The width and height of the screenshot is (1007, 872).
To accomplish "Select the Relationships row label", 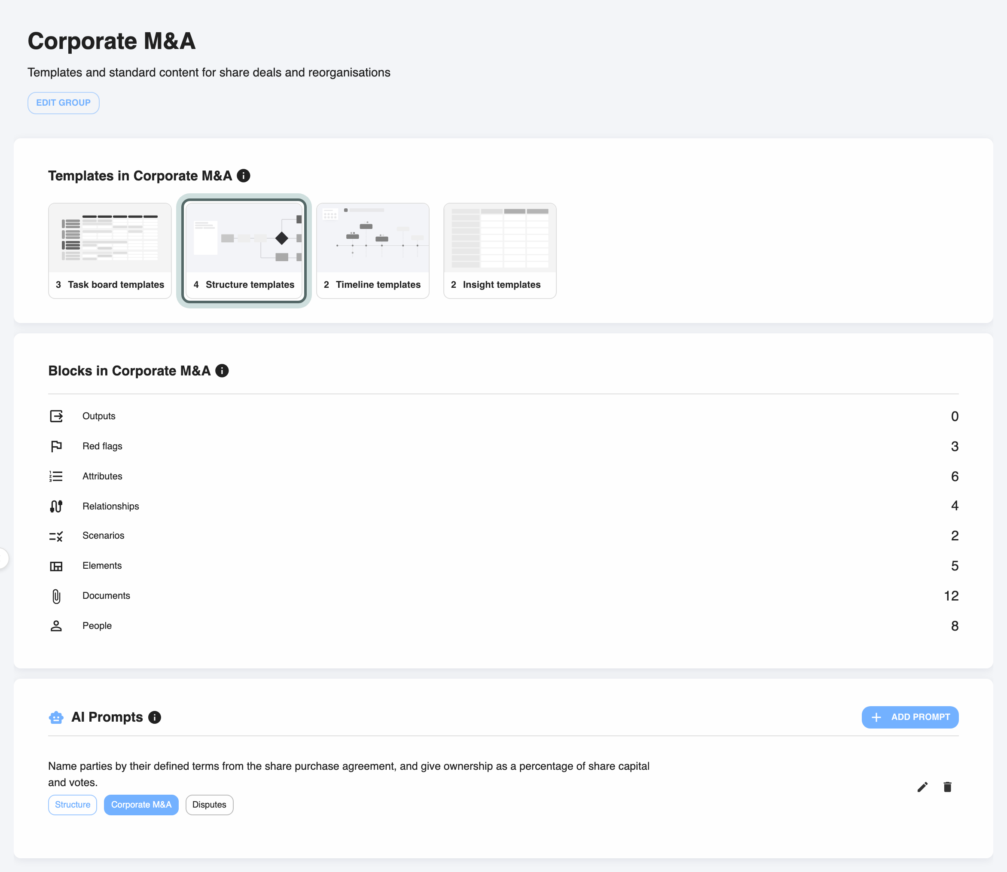I will pyautogui.click(x=110, y=506).
